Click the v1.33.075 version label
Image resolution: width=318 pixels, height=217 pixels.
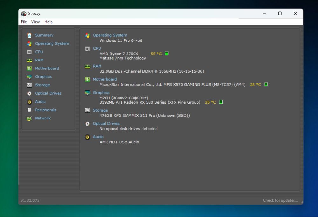30,200
